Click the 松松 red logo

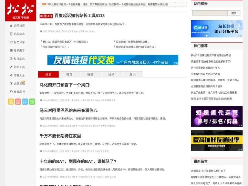point(21,10)
